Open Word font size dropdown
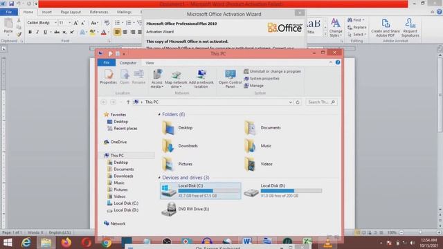The width and height of the screenshot is (443, 249). [x=69, y=23]
